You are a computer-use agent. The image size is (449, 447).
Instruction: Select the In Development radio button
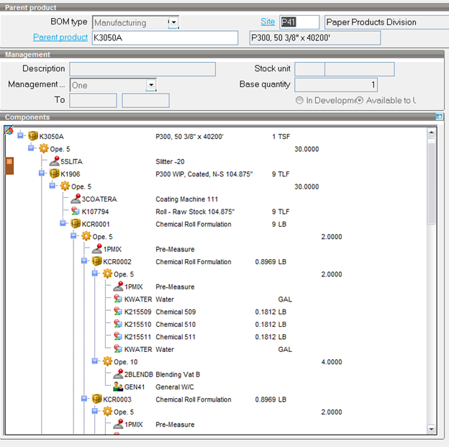coord(299,100)
